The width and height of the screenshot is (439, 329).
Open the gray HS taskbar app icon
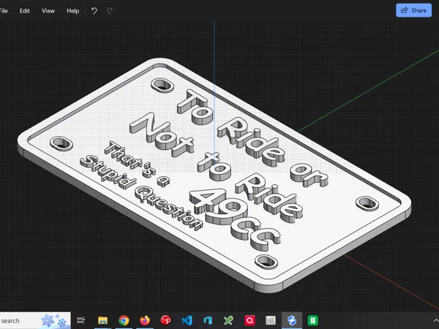pyautogui.click(x=271, y=320)
